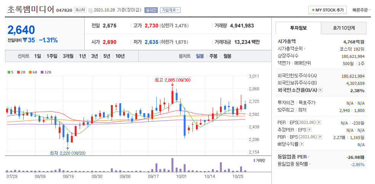375x184 pixels.
Task: Click the -1.31% change percentage
Action: pos(48,40)
